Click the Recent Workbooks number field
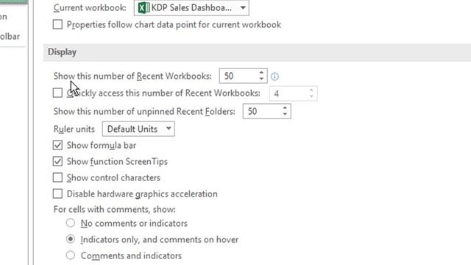The image size is (471, 265). (238, 76)
